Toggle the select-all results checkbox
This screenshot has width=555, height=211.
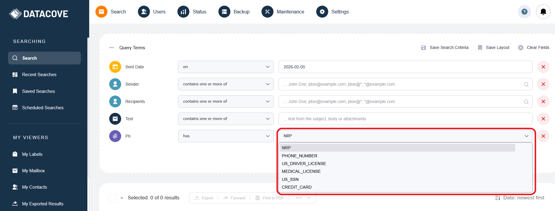112,198
